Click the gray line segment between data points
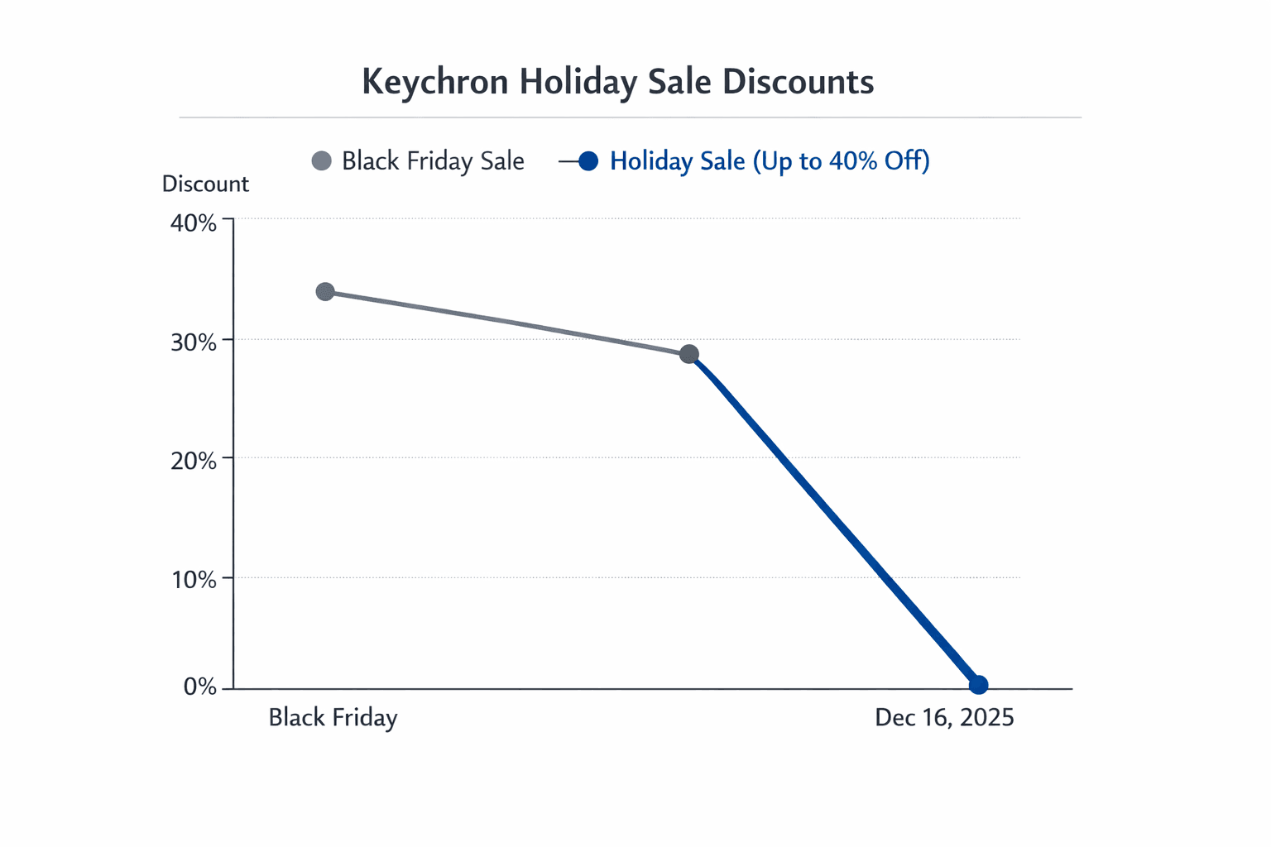Image resolution: width=1271 pixels, height=847 pixels. tap(506, 323)
